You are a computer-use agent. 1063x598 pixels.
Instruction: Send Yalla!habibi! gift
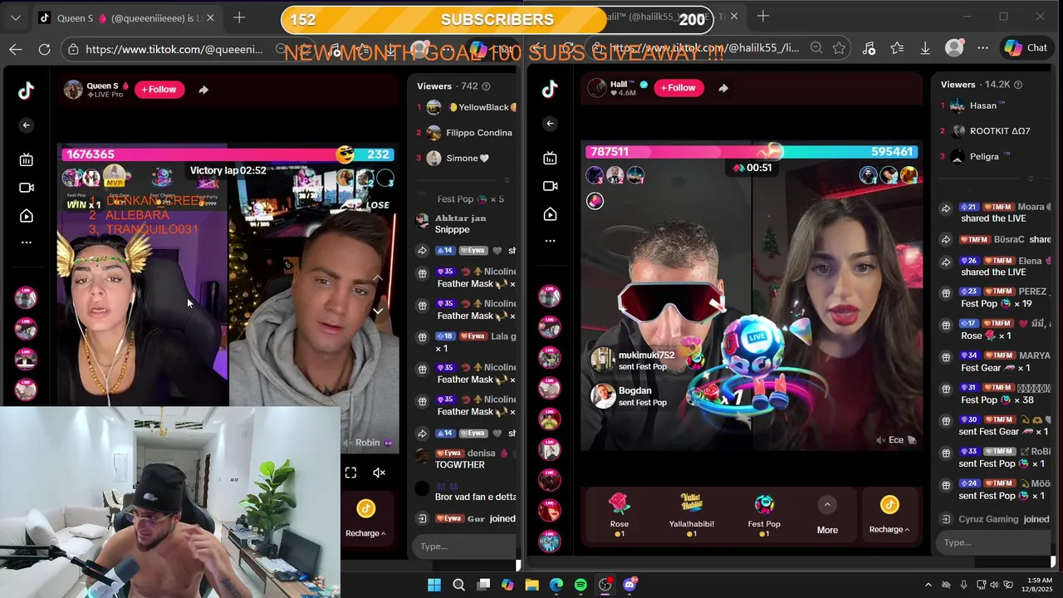click(x=692, y=515)
